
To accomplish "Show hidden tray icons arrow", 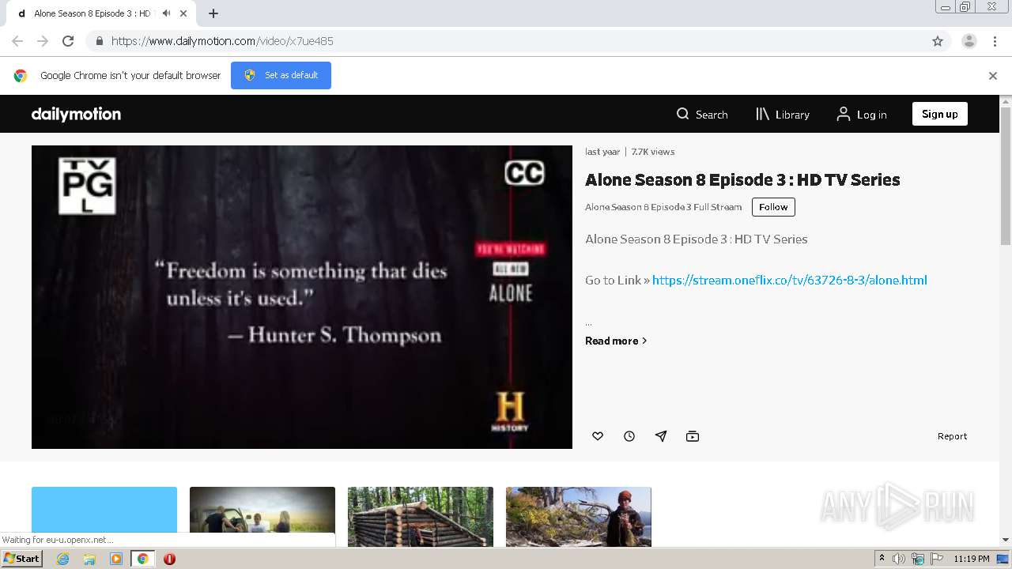I will point(882,559).
